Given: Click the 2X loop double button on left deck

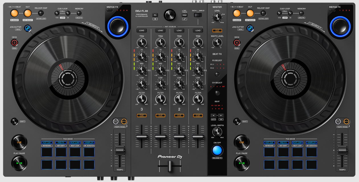Looking at the screenshot, I should [68, 13].
